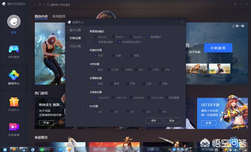Switch to 引擎设置 settings tab
This screenshot has height=152, width=251.
tap(75, 38)
